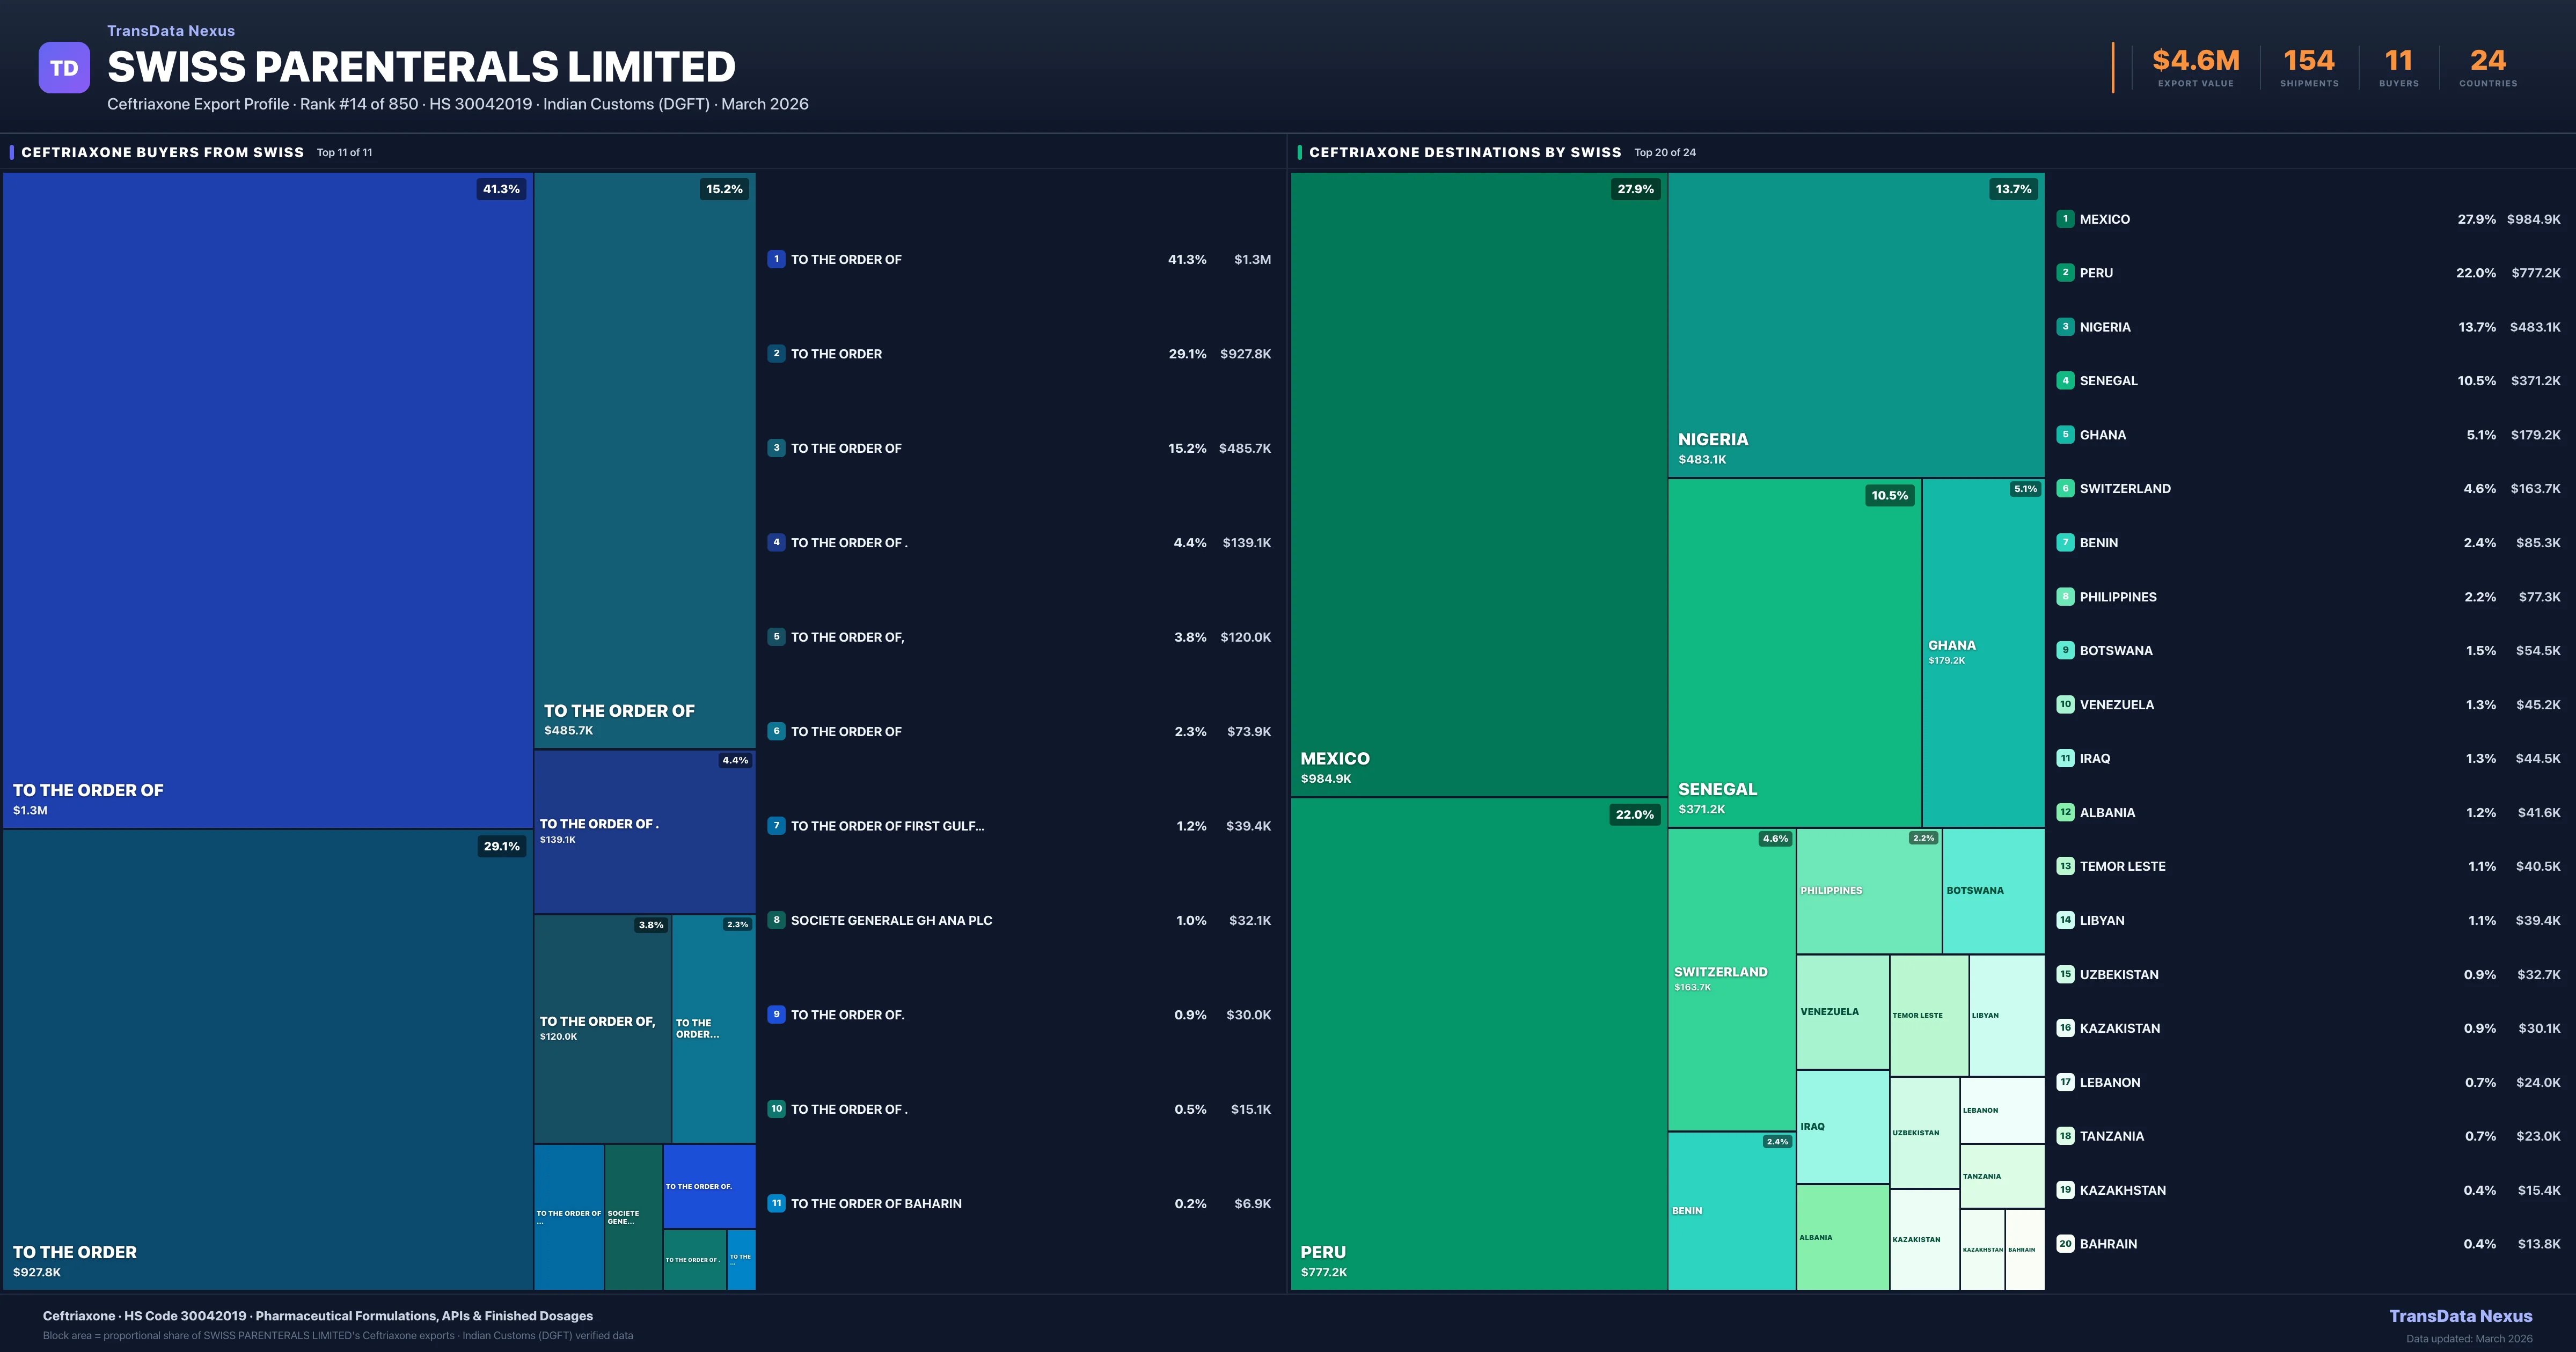Screen dimensions: 2576x1352
Task: Click the 27.9% badge on Mexico block
Action: tap(1635, 189)
